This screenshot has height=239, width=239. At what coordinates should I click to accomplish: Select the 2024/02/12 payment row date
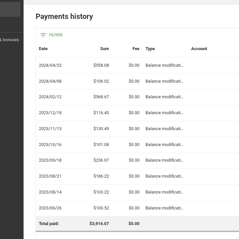point(50,97)
